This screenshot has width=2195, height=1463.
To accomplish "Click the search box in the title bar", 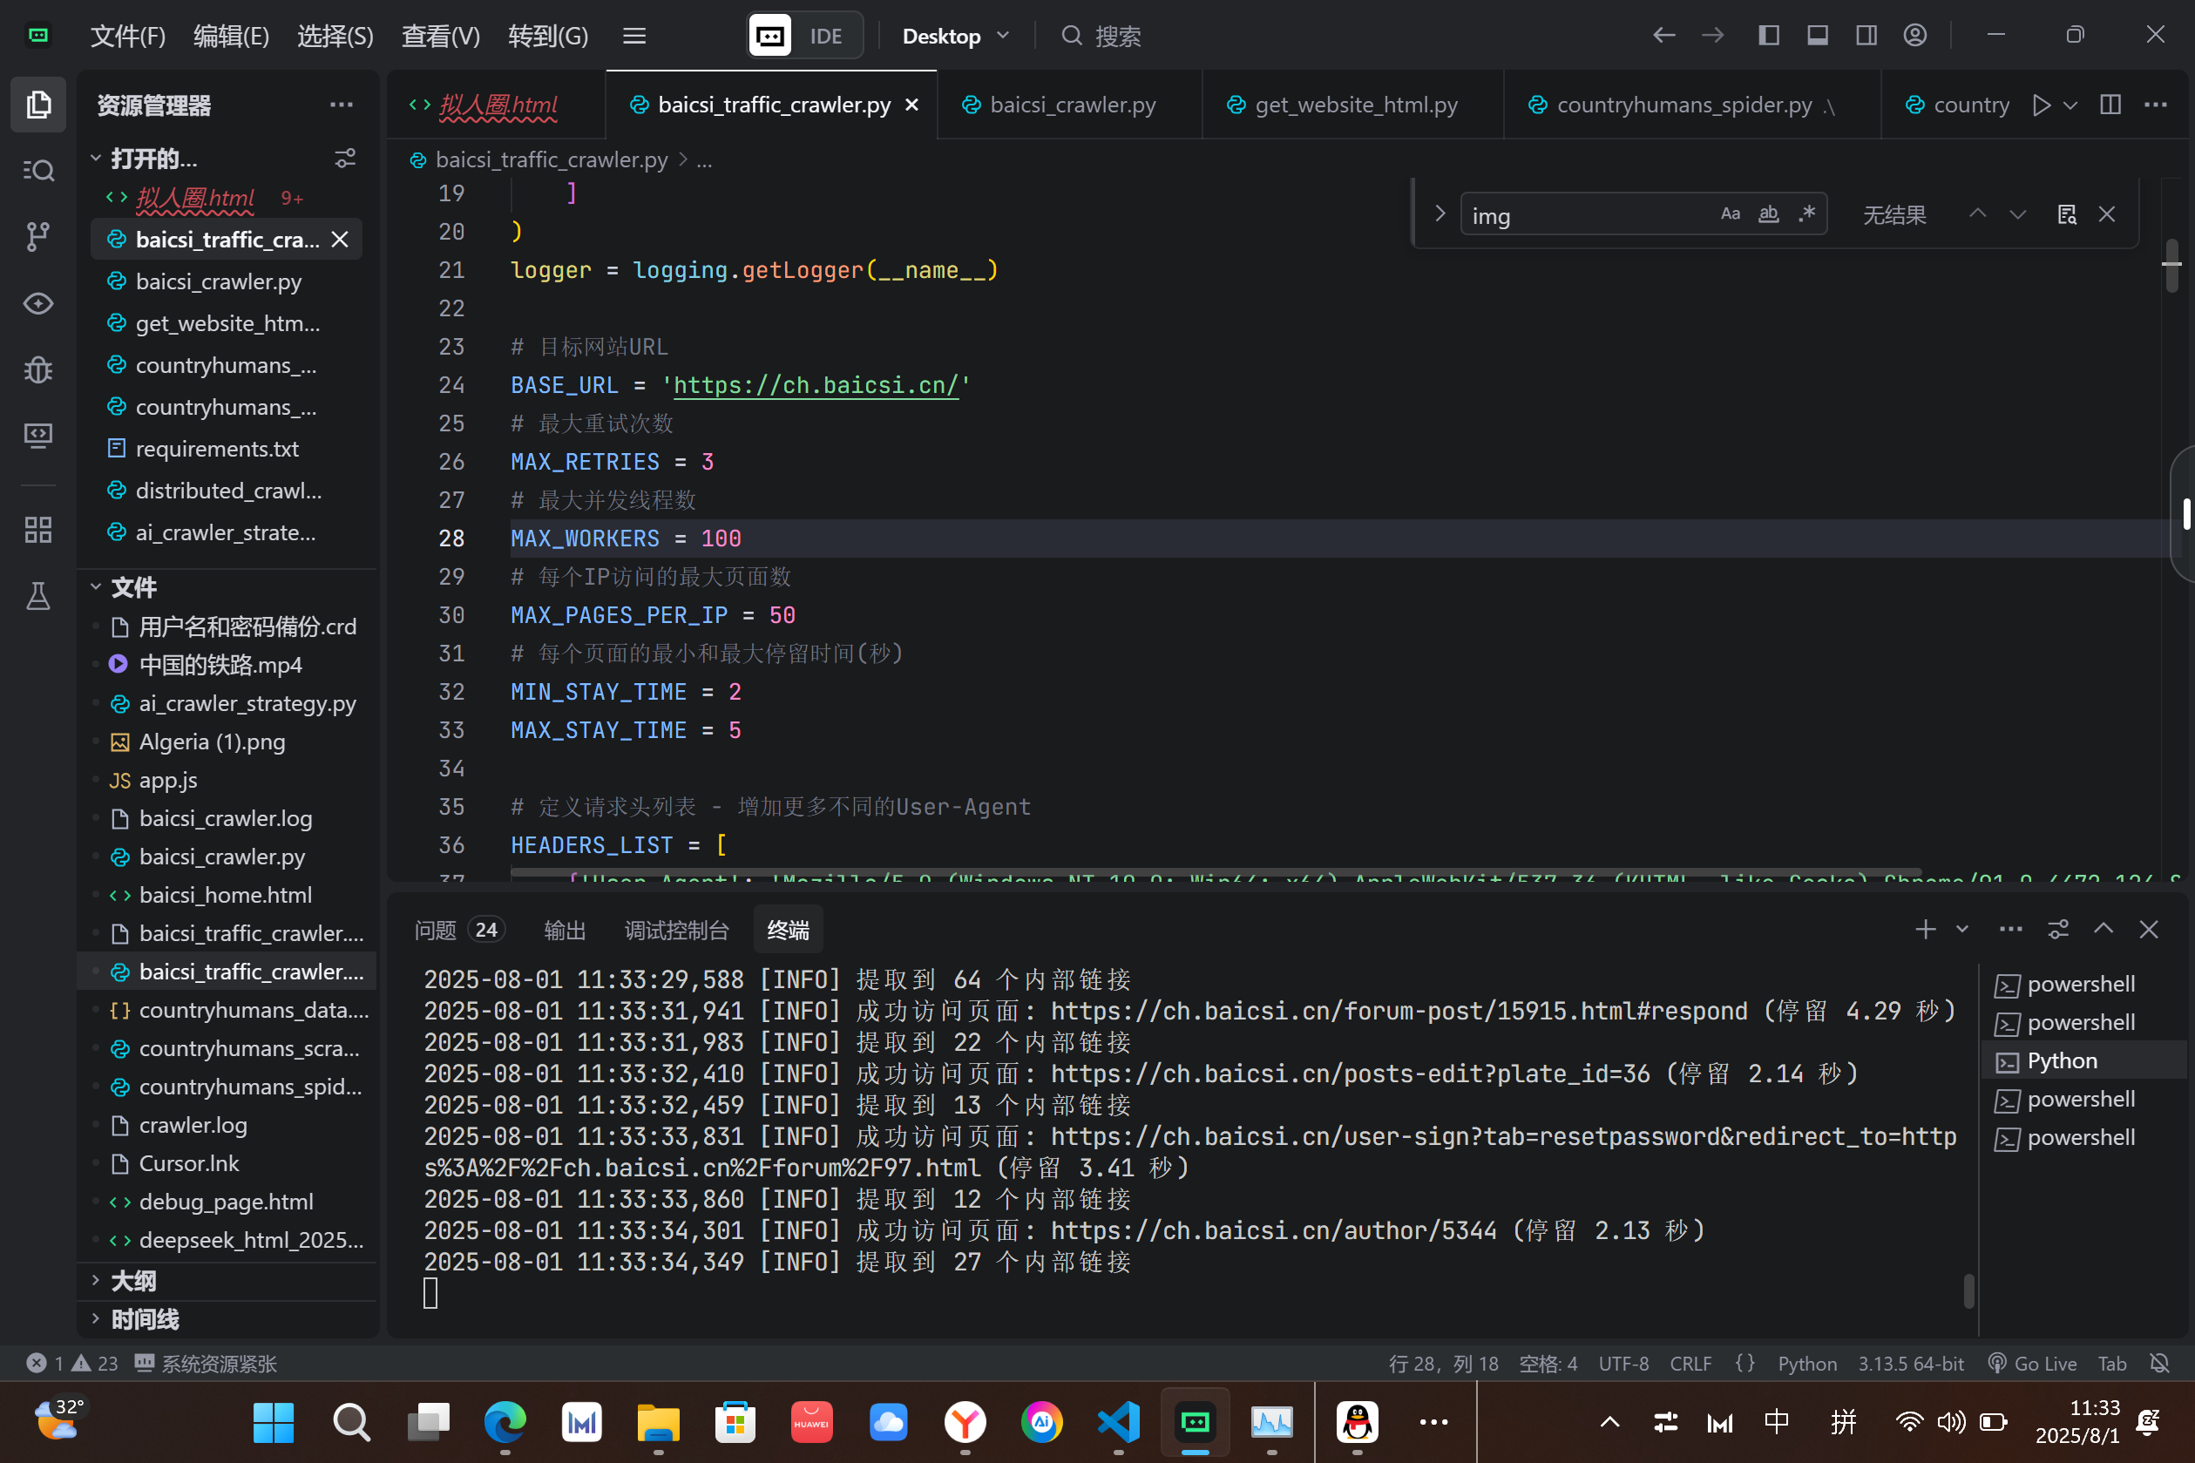I will coord(1101,36).
